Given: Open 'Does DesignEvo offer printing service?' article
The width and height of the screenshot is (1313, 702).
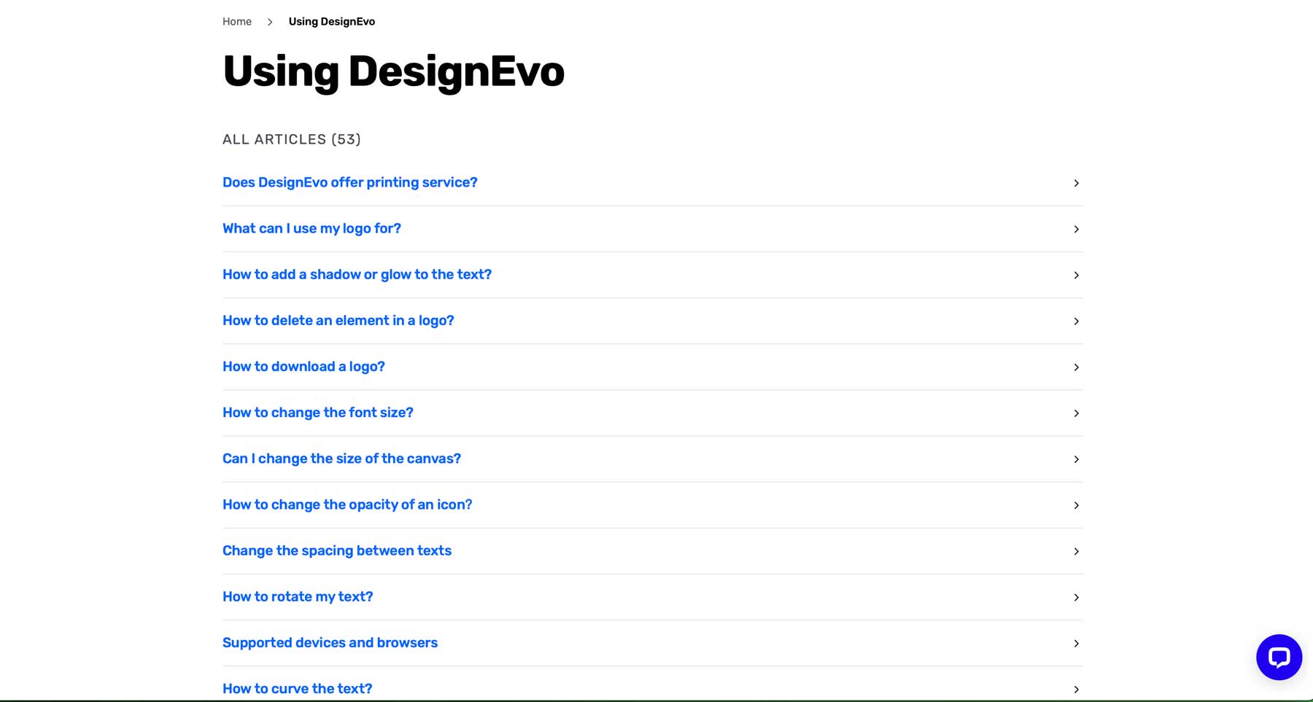Looking at the screenshot, I should [x=350, y=183].
